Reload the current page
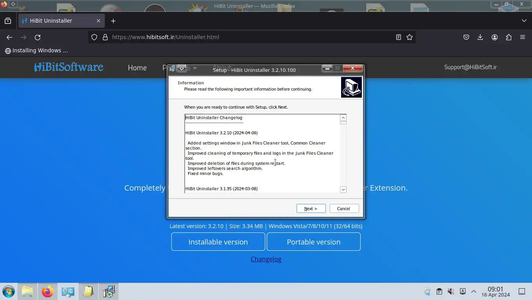 [38, 37]
